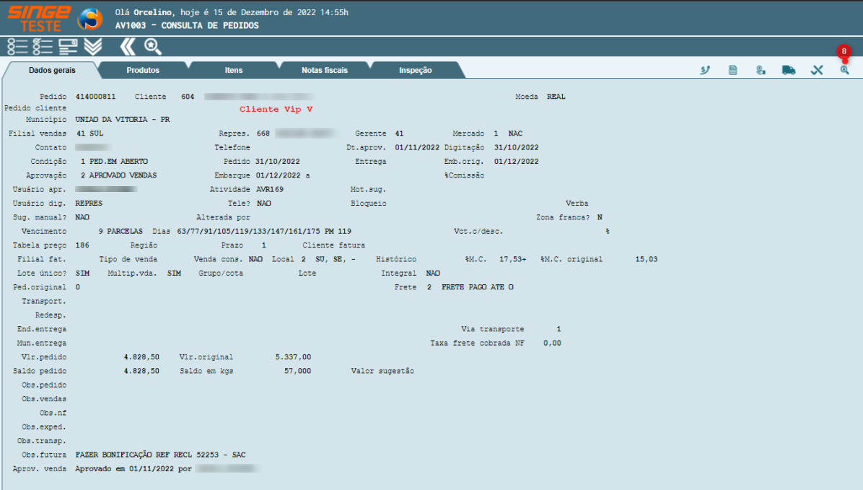Click the Singe globe logo
Viewport: 863px width, 490px height.
tap(90, 19)
